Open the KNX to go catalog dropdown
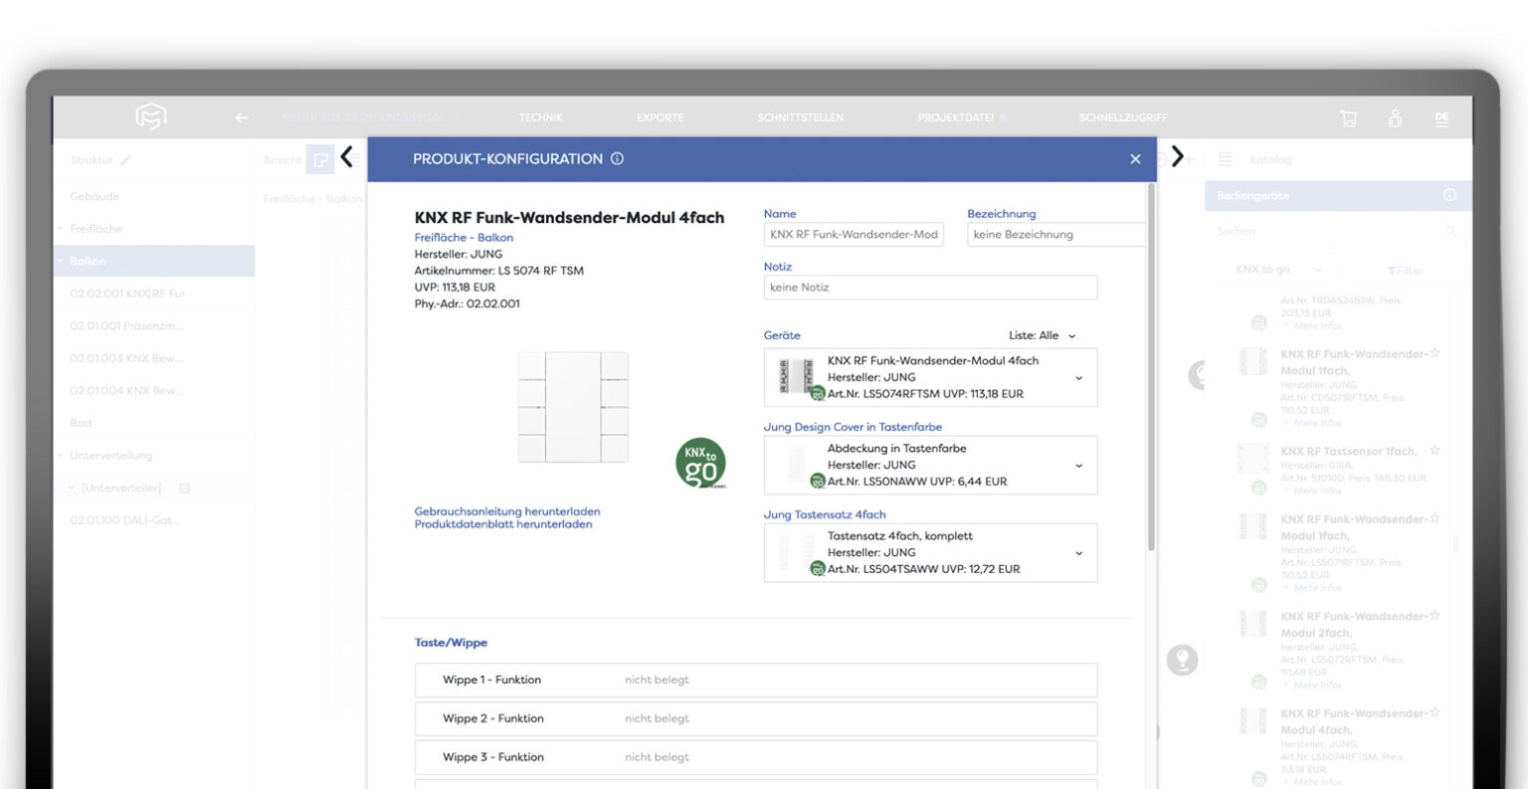This screenshot has width=1528, height=789. pos(1278,270)
